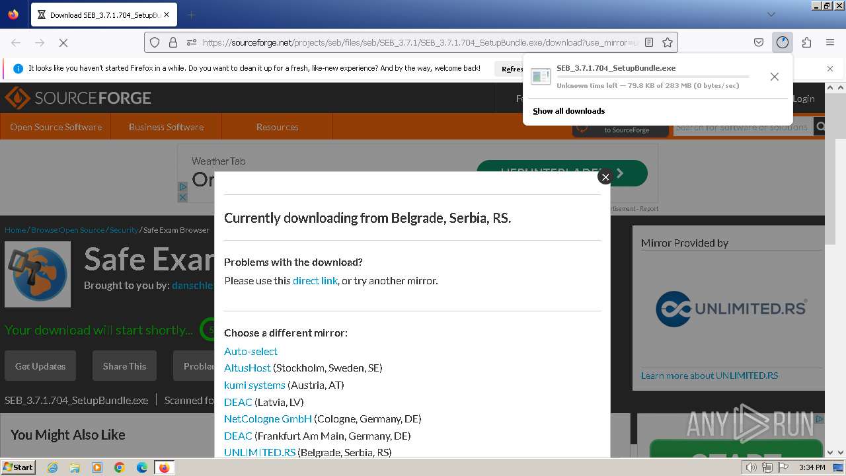
Task: Launch Google Chrome from taskbar
Action: (120, 467)
